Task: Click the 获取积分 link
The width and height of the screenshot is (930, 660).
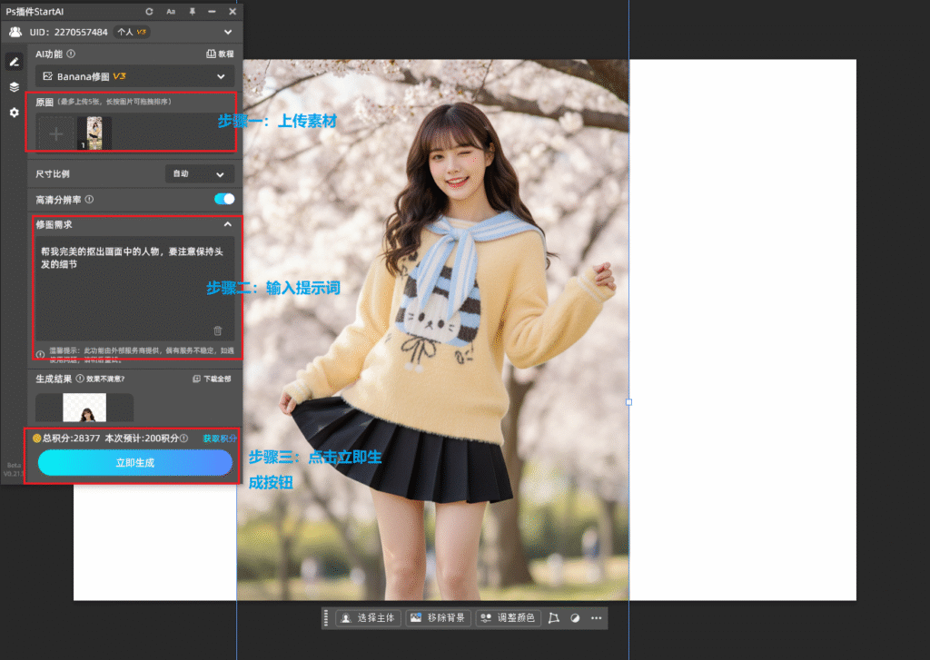Action: pos(219,438)
